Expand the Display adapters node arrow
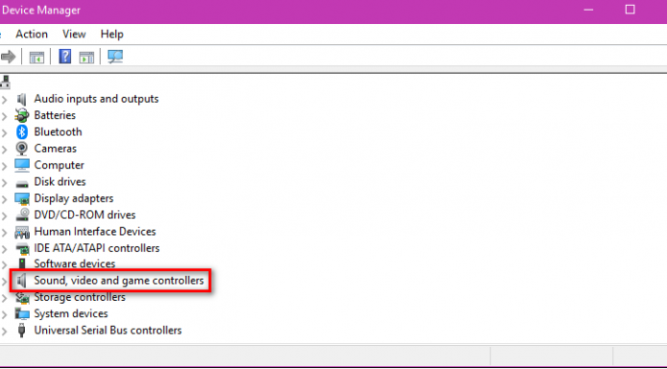667x369 pixels. [4, 199]
